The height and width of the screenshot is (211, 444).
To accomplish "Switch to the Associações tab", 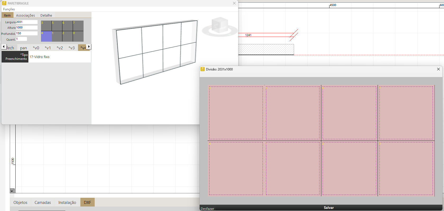I will coord(25,15).
